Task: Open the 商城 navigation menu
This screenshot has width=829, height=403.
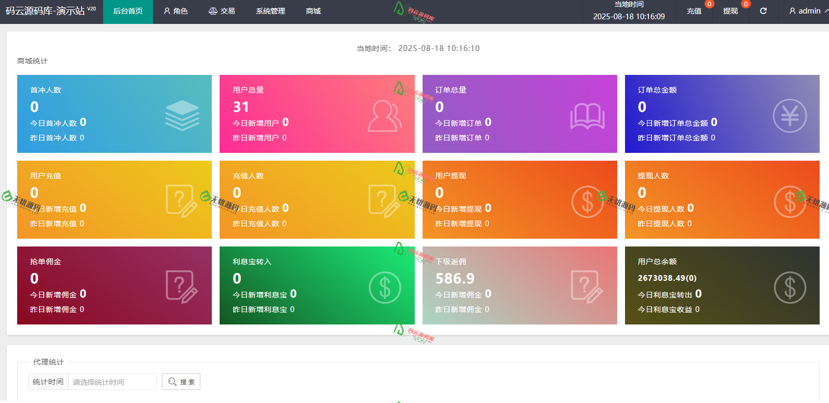Action: tap(313, 11)
